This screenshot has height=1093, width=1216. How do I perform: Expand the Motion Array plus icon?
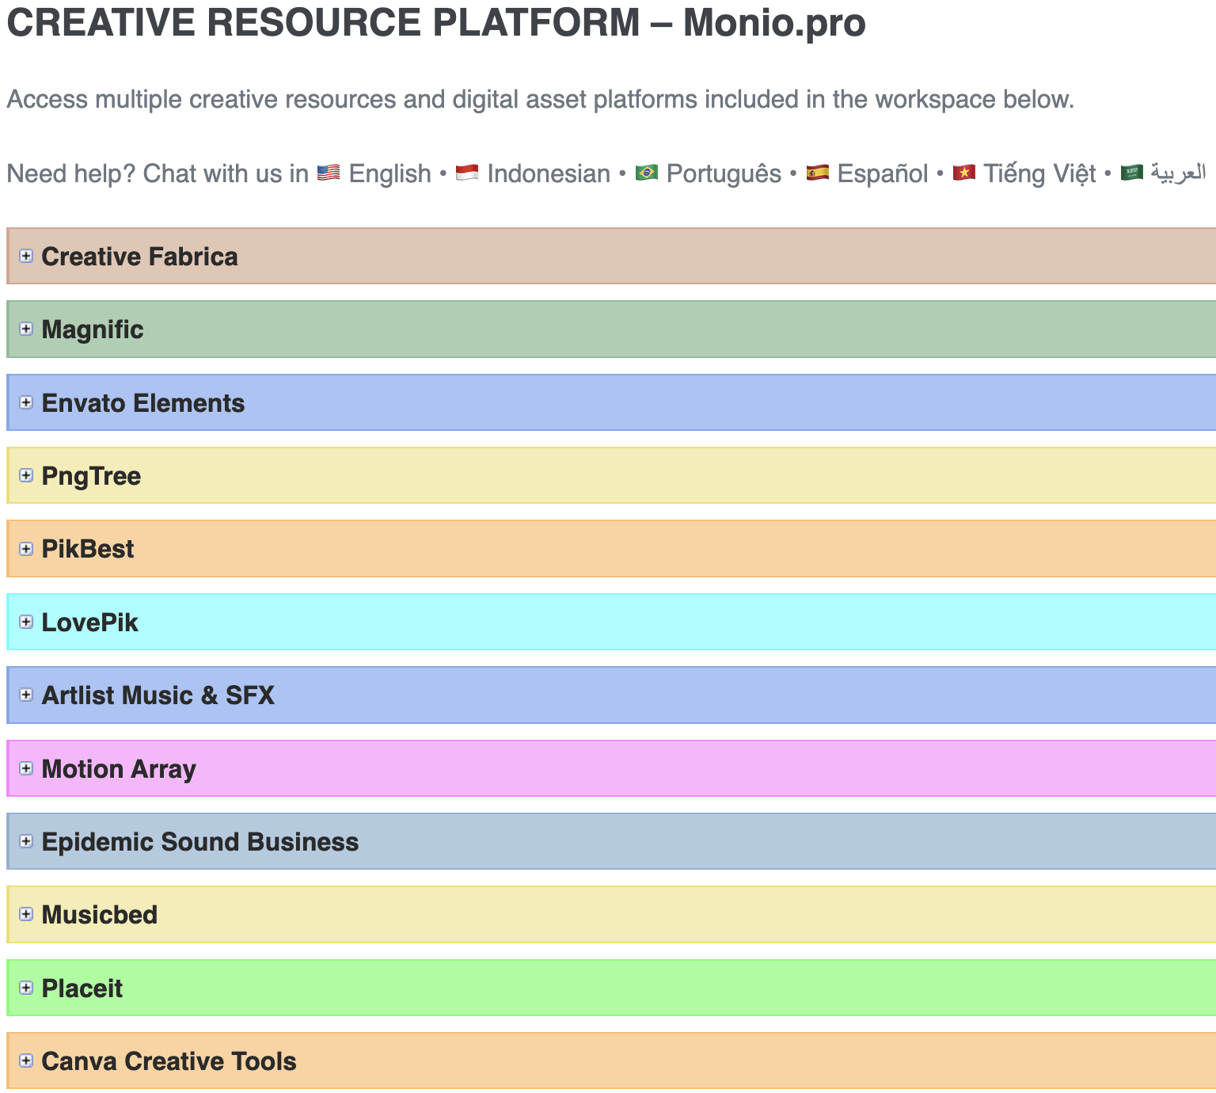point(26,768)
